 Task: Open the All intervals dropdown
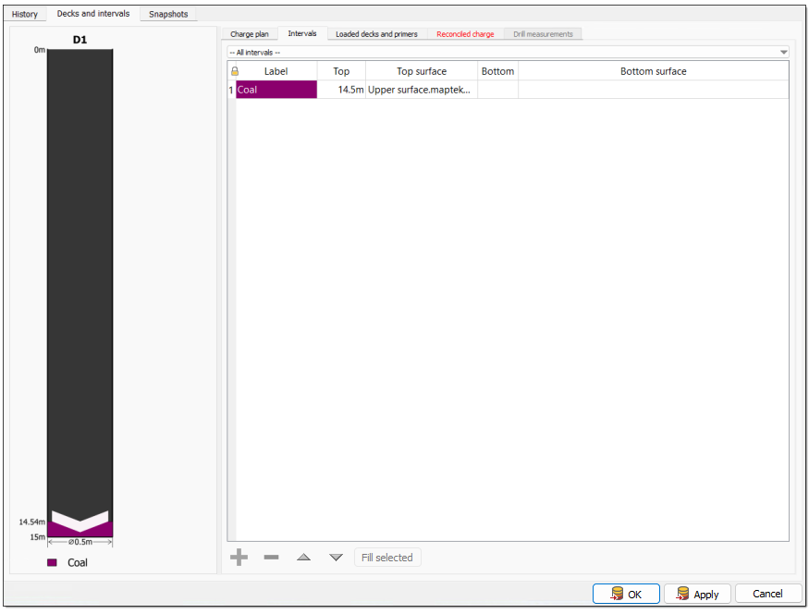click(x=509, y=52)
